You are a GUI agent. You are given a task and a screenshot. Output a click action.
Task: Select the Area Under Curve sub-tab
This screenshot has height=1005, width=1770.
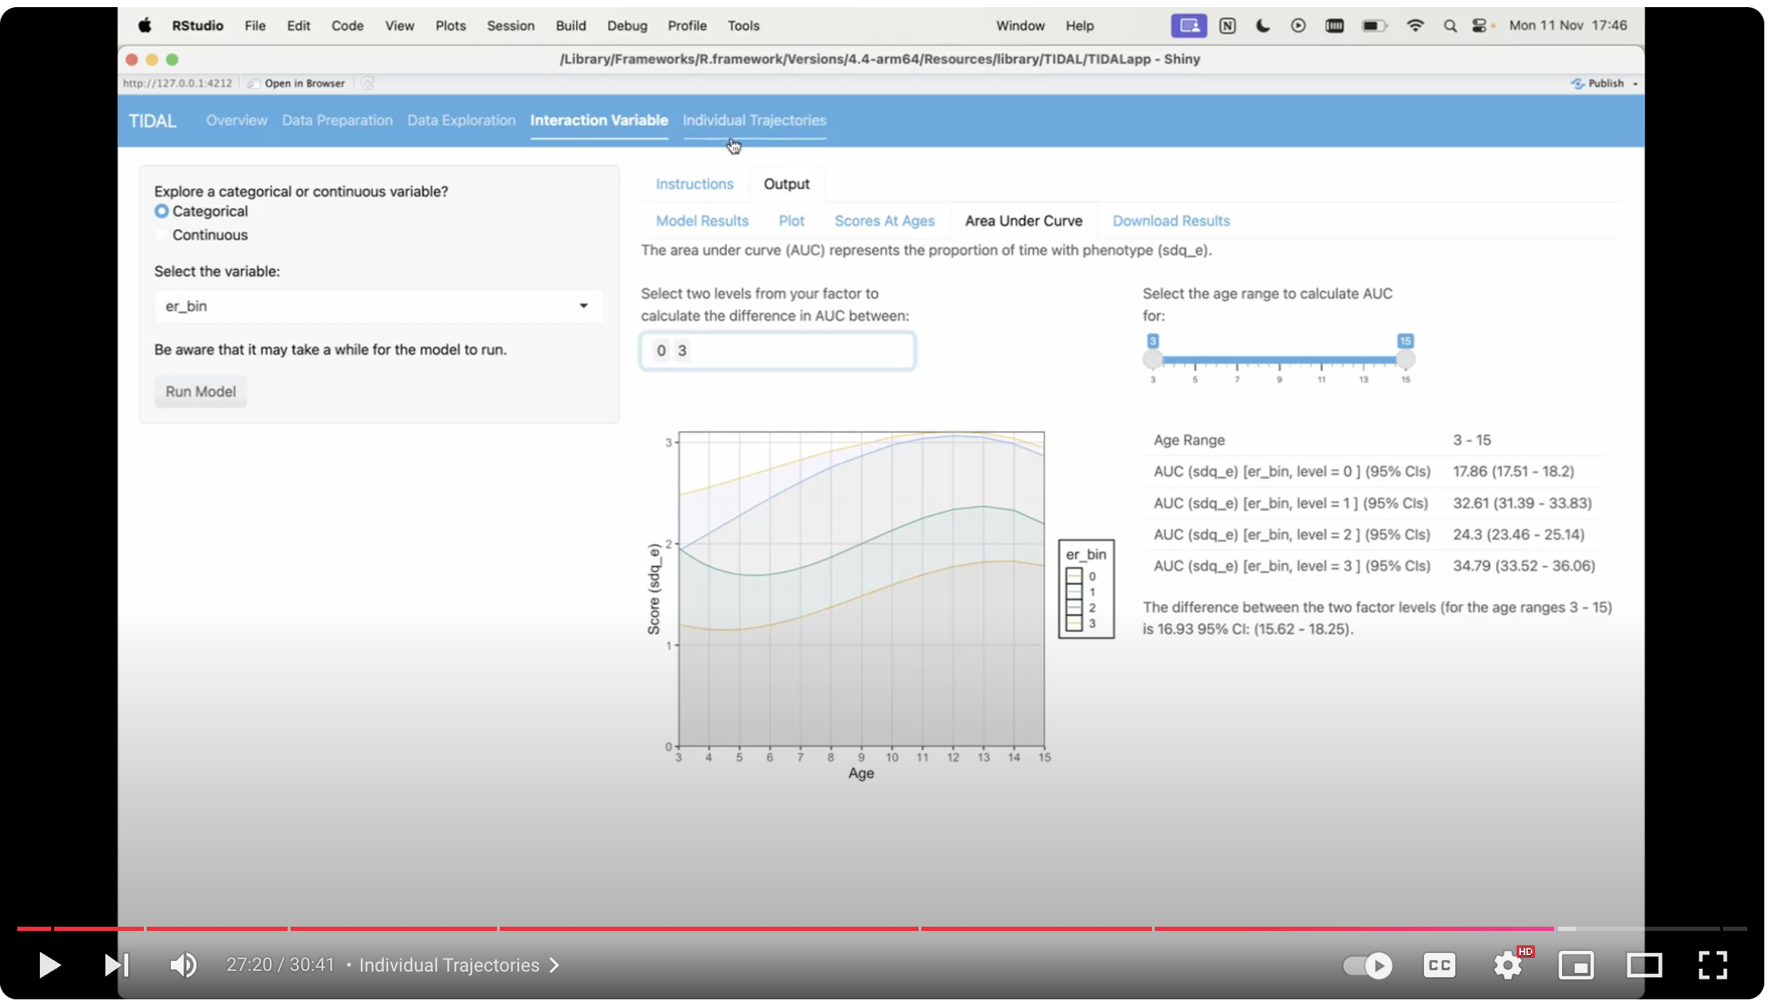click(1023, 221)
